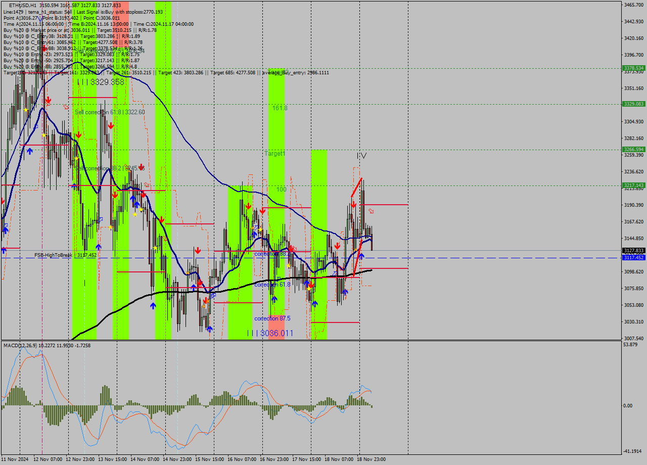Click the MACD scale value -41.1914
The image size is (647, 465).
coord(633,451)
